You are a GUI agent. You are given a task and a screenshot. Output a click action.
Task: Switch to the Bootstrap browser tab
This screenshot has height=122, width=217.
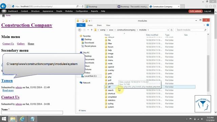pos(101,6)
